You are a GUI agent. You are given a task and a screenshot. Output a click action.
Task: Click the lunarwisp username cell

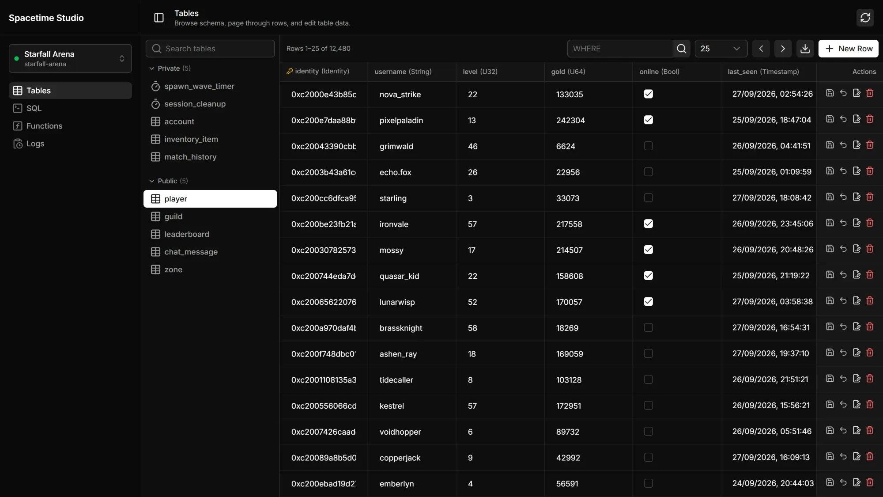tap(412, 302)
